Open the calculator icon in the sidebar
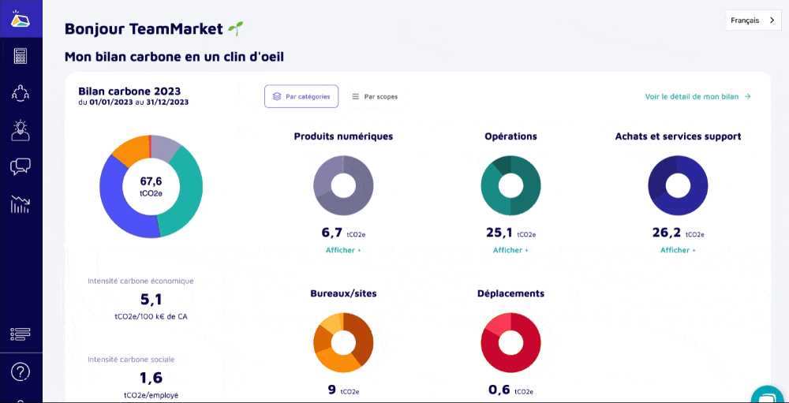 [x=21, y=56]
